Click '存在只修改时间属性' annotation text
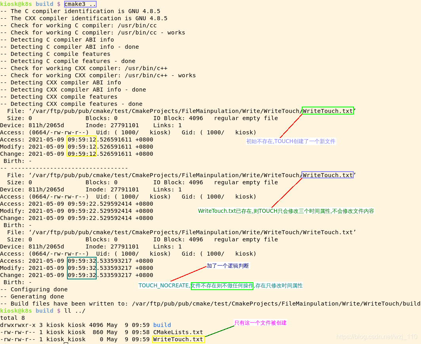The height and width of the screenshot is (344, 421). point(279,285)
